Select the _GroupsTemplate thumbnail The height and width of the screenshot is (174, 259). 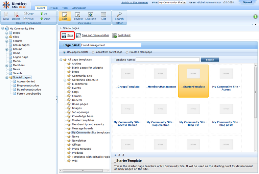(127, 73)
